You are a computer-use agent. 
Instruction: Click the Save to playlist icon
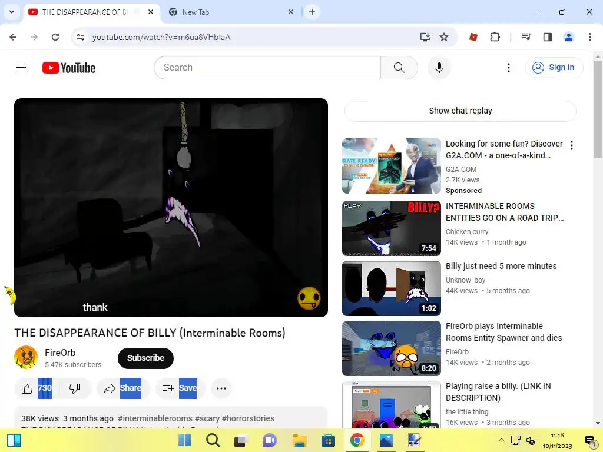pyautogui.click(x=168, y=388)
